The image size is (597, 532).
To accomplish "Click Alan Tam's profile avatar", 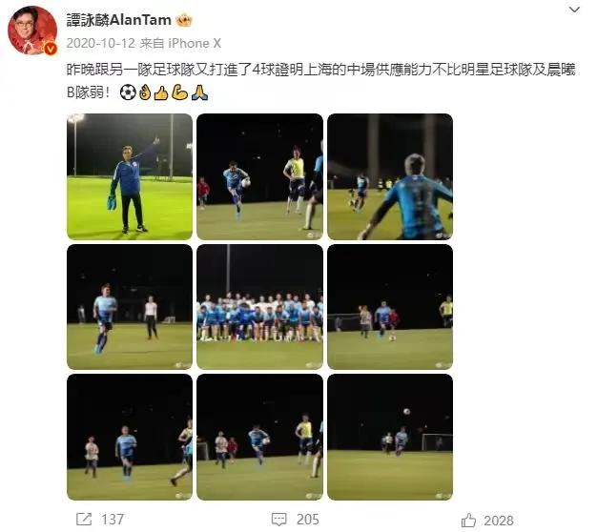I will (32, 31).
